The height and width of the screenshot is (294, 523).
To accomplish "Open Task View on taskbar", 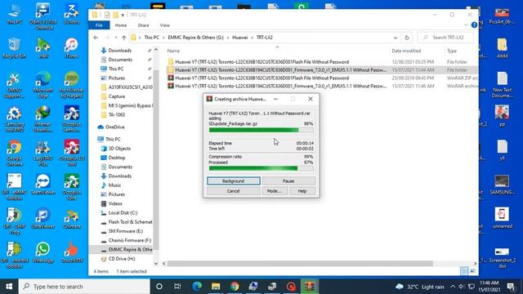I will [177, 287].
